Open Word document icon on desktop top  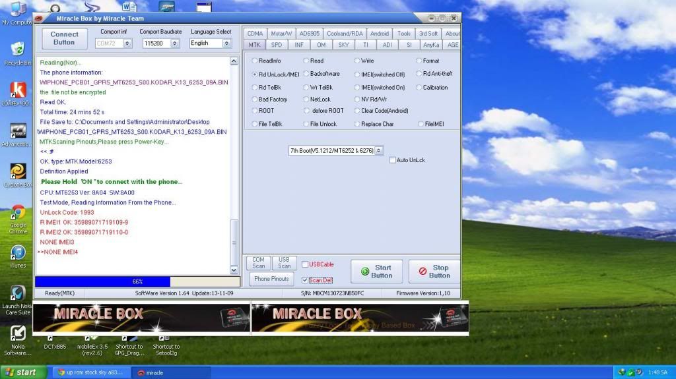tap(129, 7)
